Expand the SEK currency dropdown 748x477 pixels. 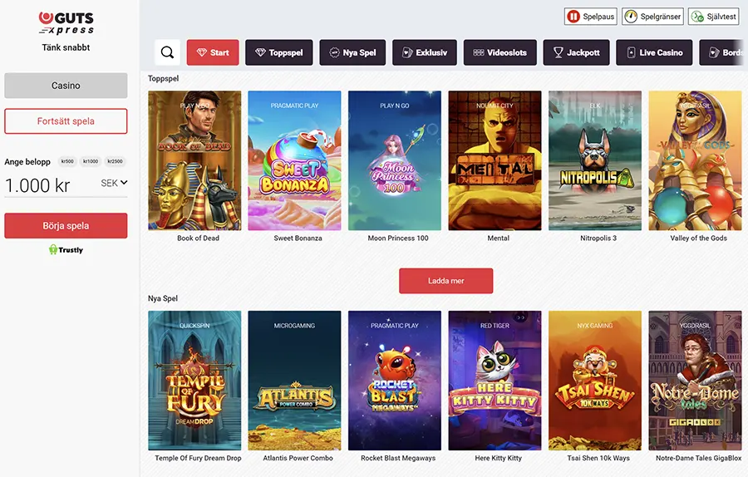pos(114,183)
